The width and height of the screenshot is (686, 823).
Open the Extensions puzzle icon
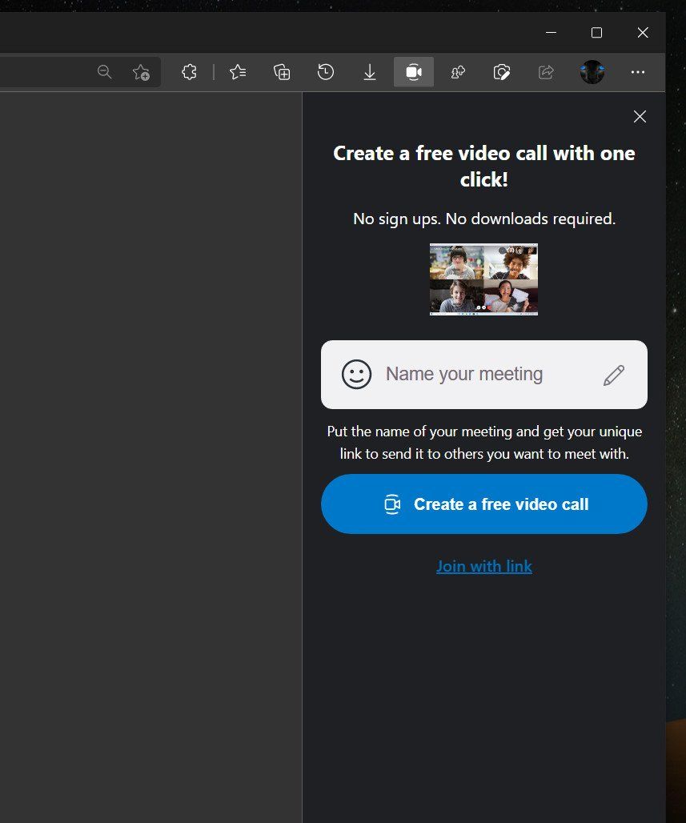[x=189, y=72]
